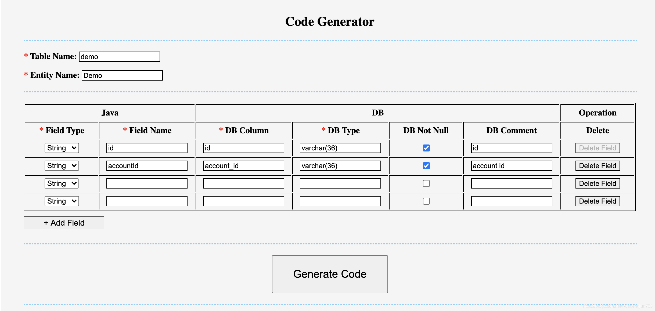Uncheck DB Not Null for id row
Screen dimensions: 655x311
[426, 148]
